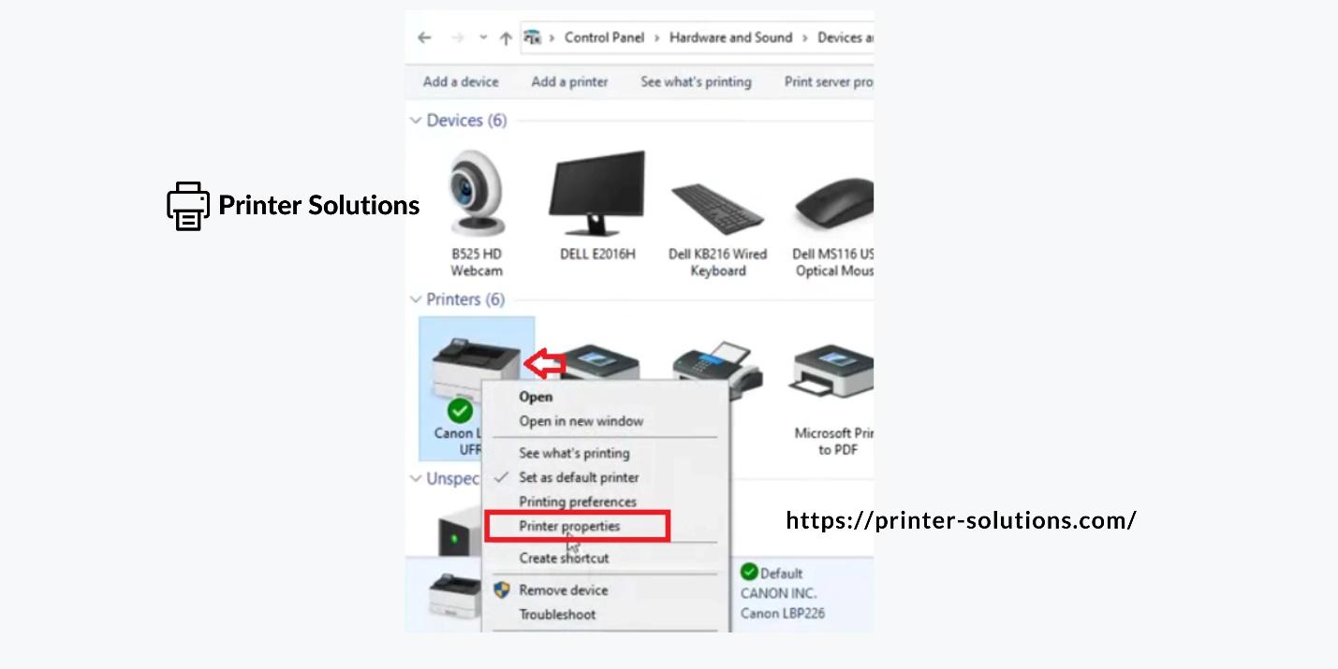Screen dimensions: 1338x669
Task: Choose Printer properties from context menu
Action: 569,526
